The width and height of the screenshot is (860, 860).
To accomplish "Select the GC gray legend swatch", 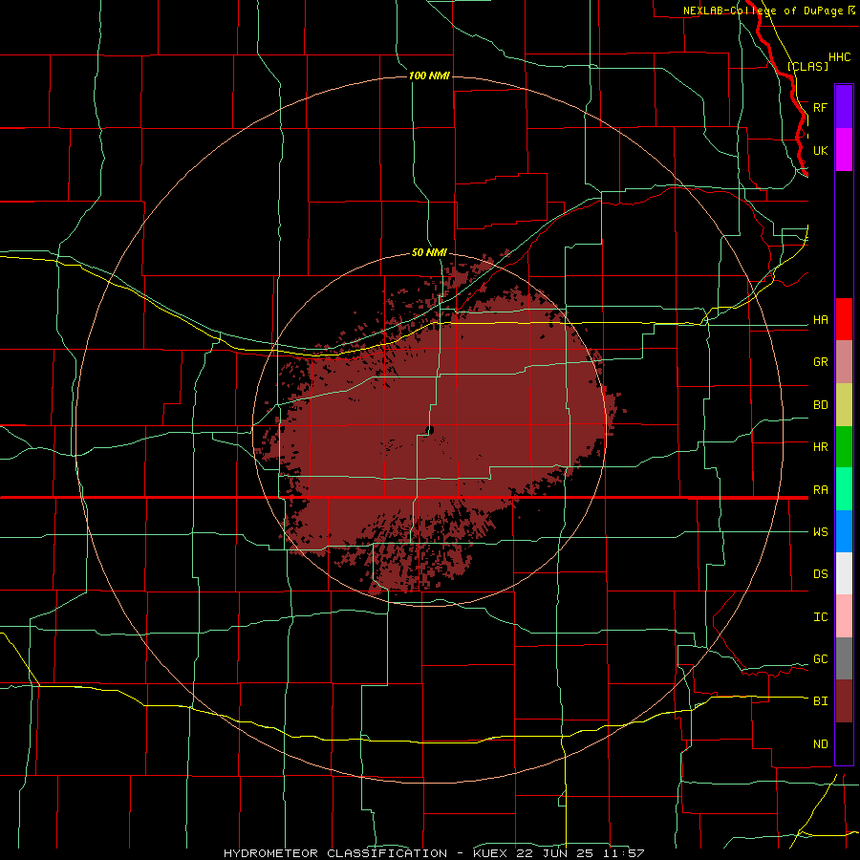I will tap(844, 658).
